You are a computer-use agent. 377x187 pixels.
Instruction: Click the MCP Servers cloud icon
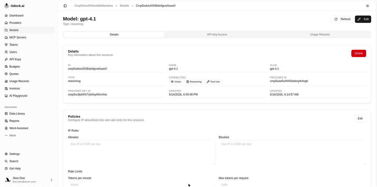6,38
